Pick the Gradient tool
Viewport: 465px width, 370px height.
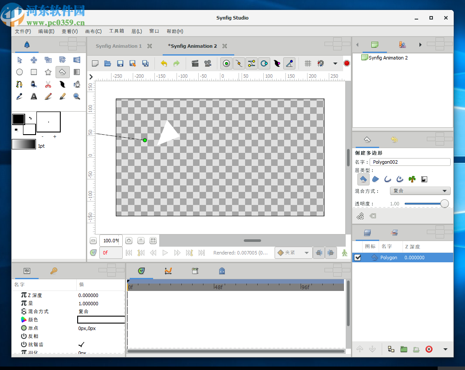click(77, 72)
